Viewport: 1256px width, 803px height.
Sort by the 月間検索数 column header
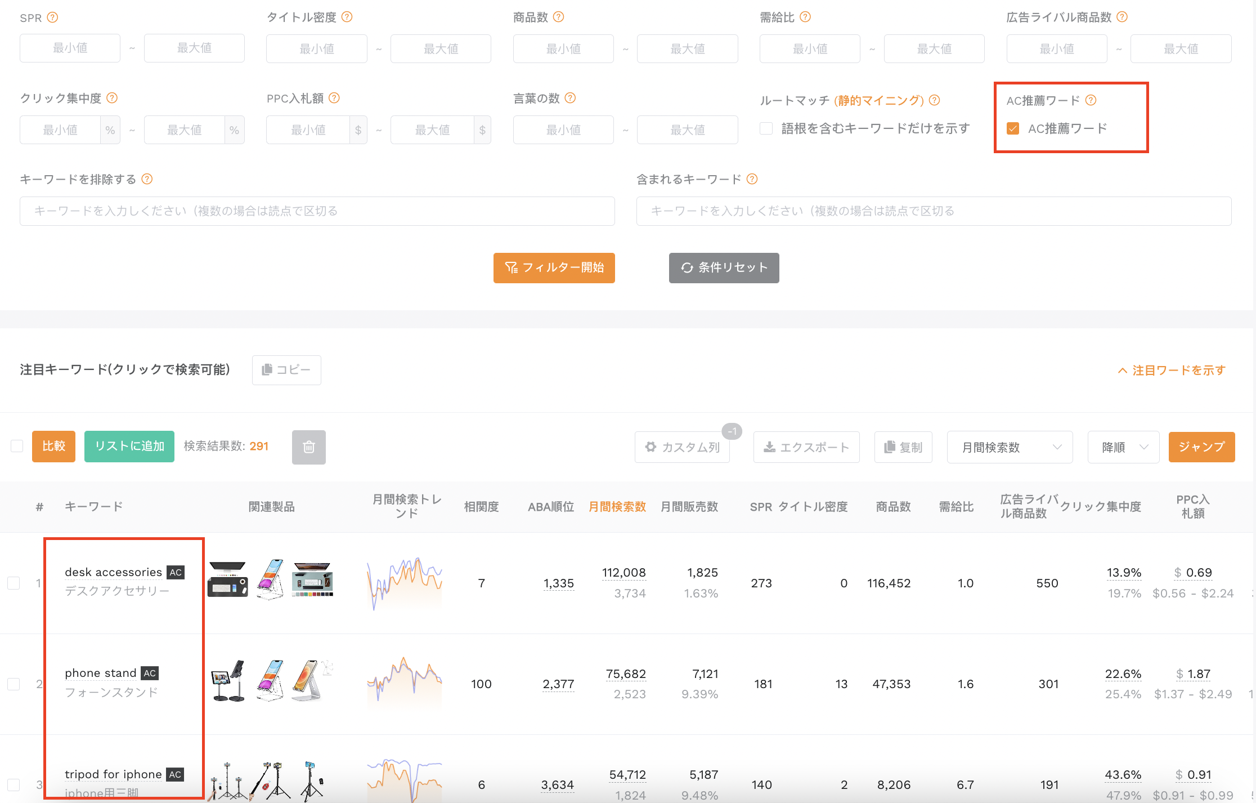point(617,506)
